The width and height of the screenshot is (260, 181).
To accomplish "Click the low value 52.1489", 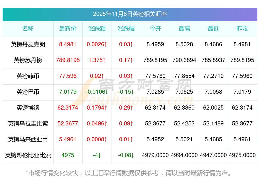I will (x=213, y=124).
